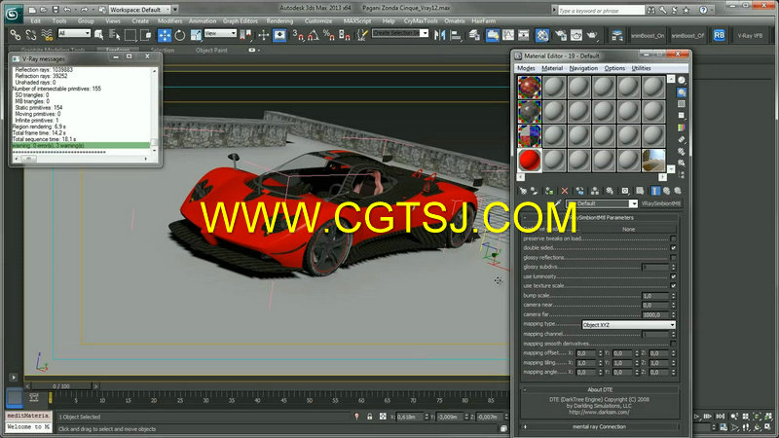
Task: Activate the Select Object tool
Action: pyautogui.click(x=99, y=35)
